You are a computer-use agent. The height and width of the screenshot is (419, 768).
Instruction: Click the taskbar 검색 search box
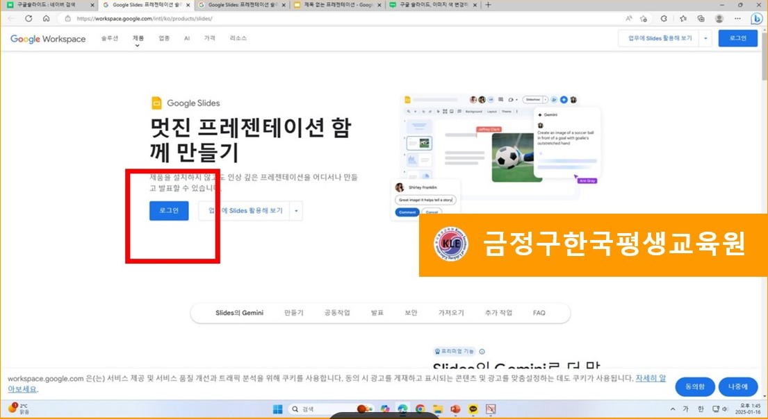tap(331, 409)
